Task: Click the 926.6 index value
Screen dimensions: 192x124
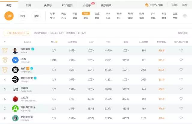Action: (x=161, y=51)
